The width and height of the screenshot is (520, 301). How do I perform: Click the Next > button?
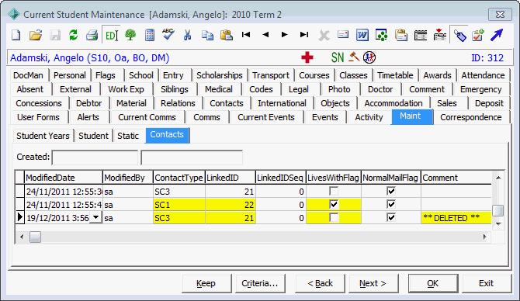pyautogui.click(x=373, y=283)
